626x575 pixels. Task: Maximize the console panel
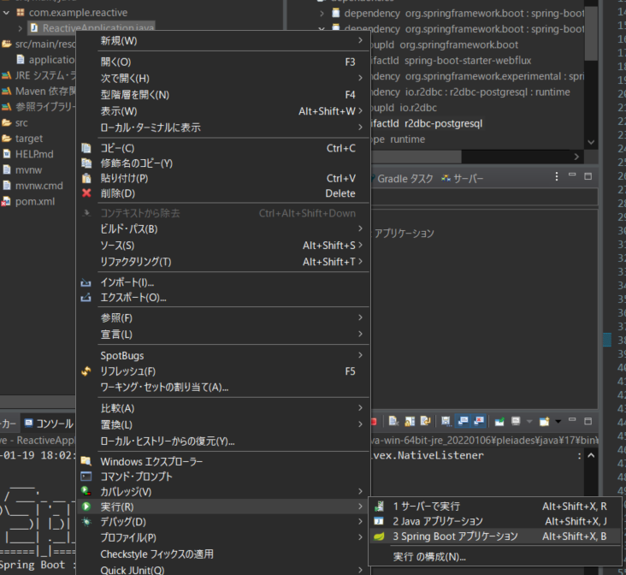coord(588,421)
